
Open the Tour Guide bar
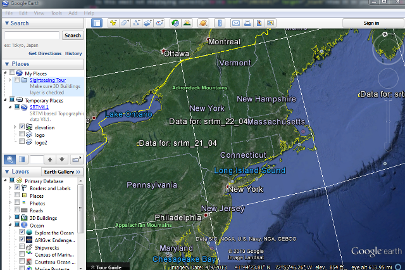[106, 267]
